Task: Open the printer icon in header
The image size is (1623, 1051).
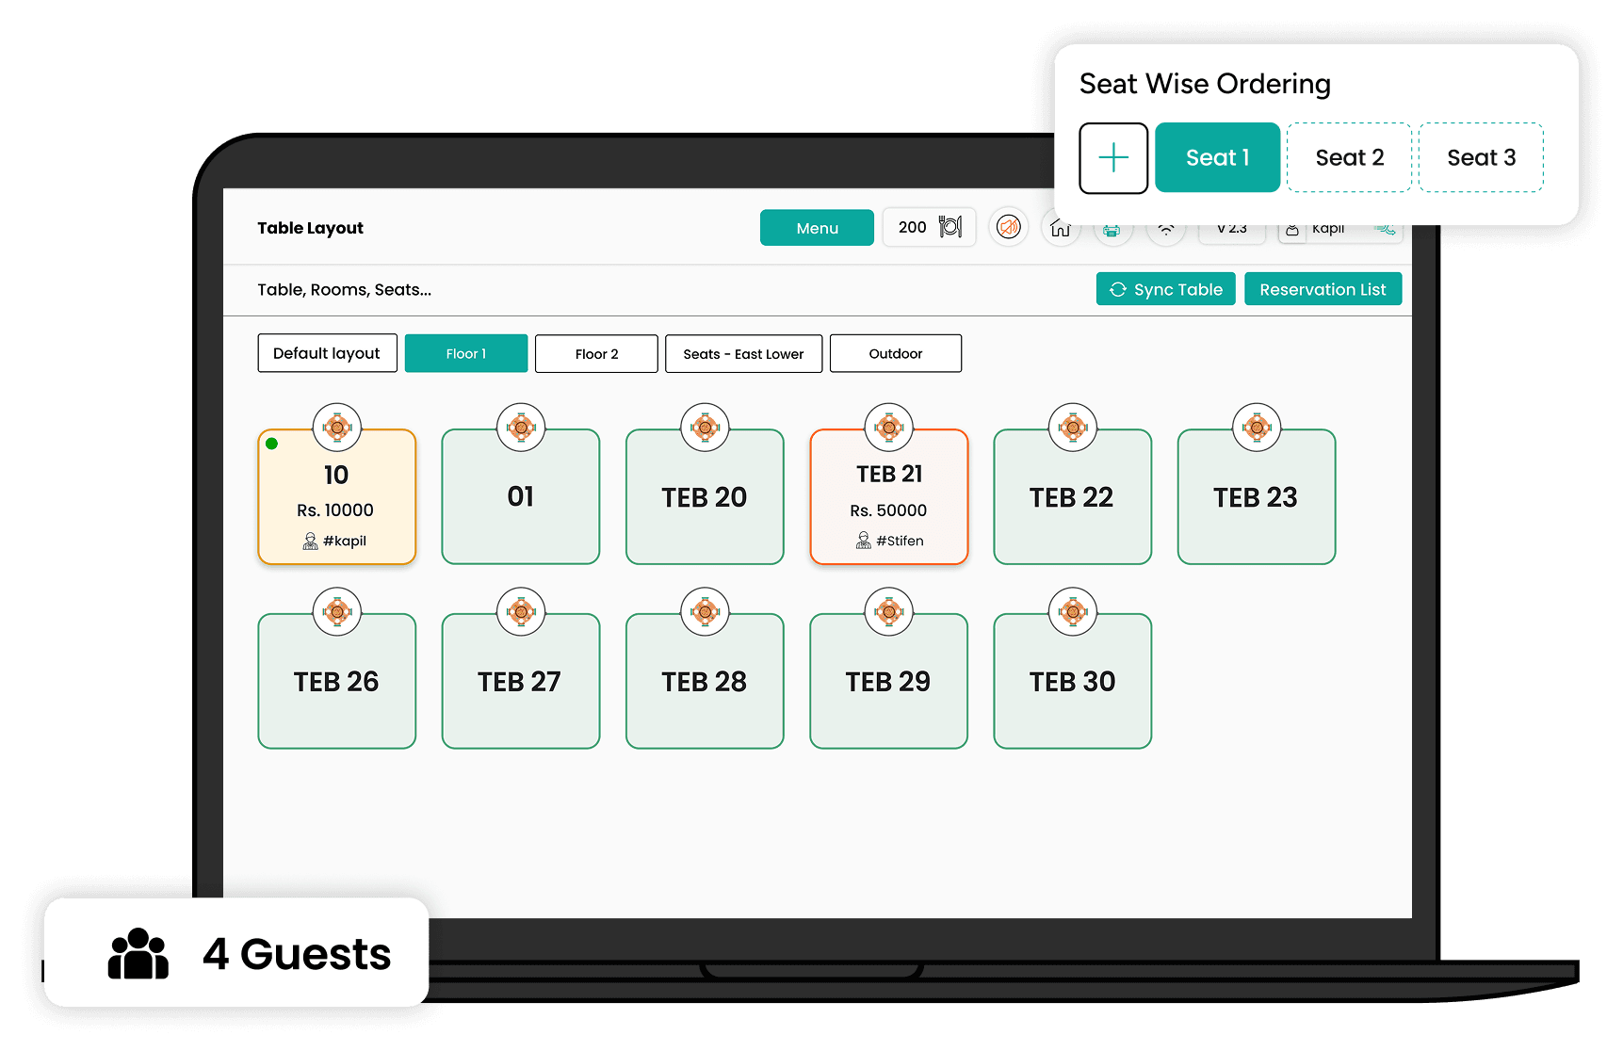Action: (1112, 231)
